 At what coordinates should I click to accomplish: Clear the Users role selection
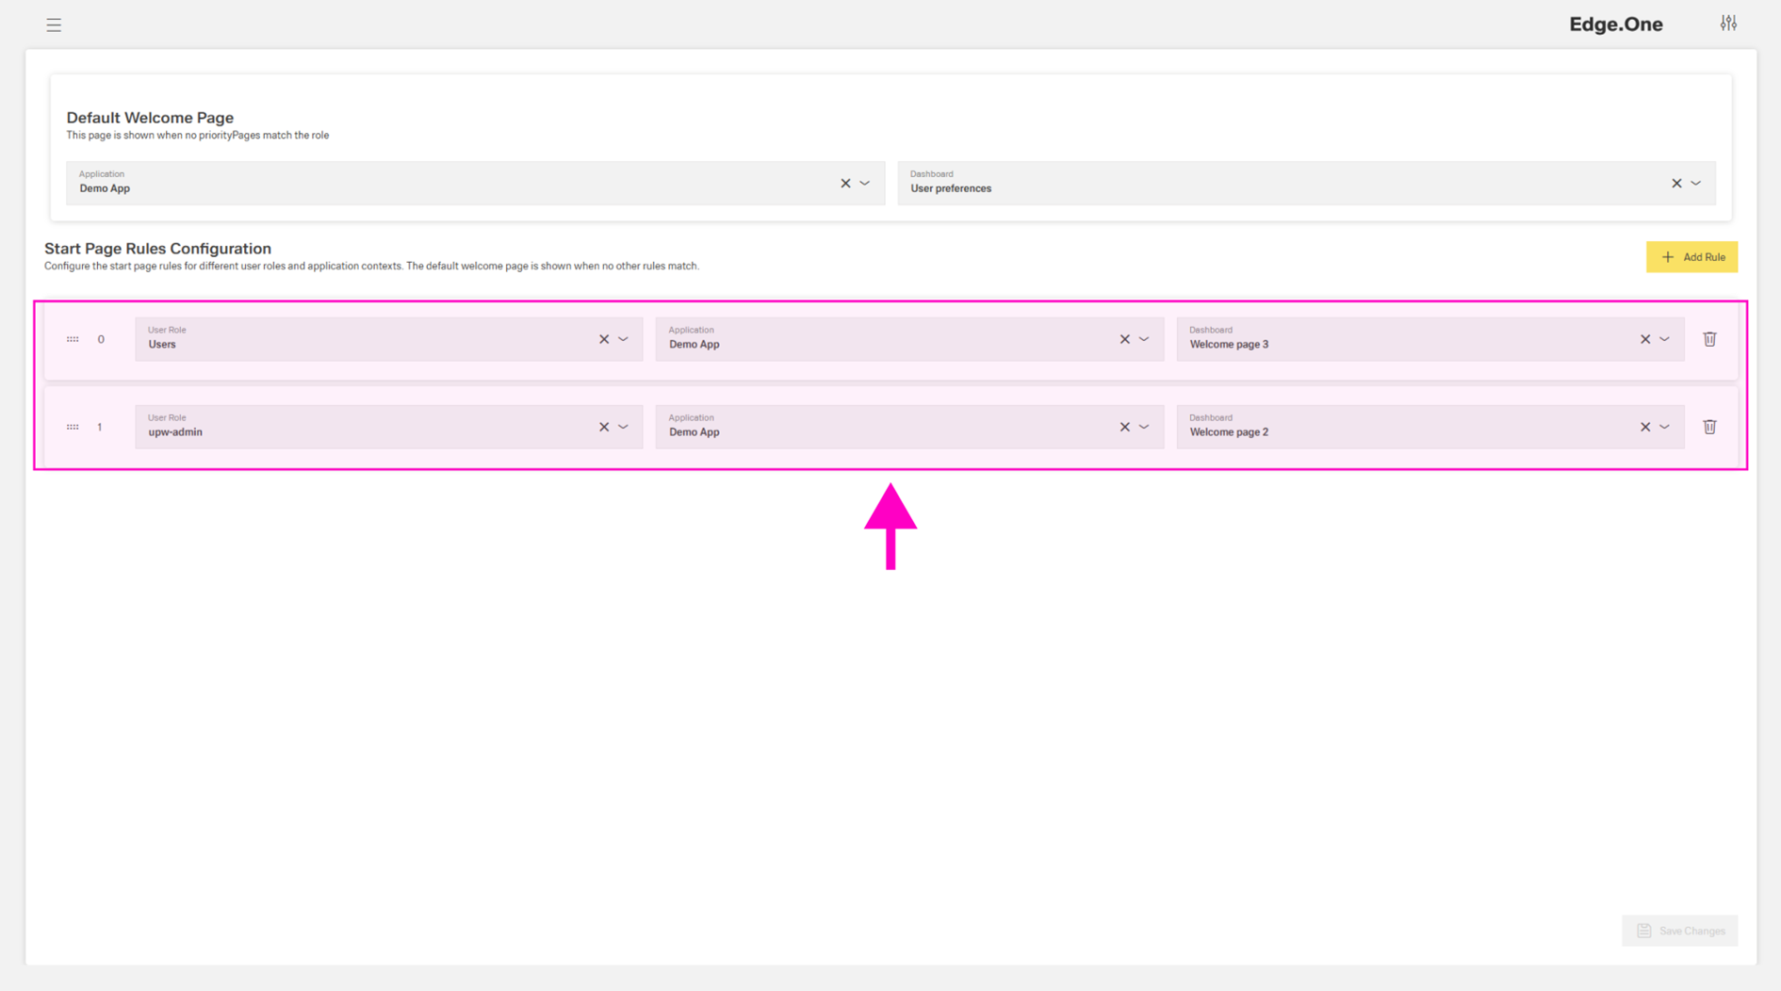pos(604,339)
